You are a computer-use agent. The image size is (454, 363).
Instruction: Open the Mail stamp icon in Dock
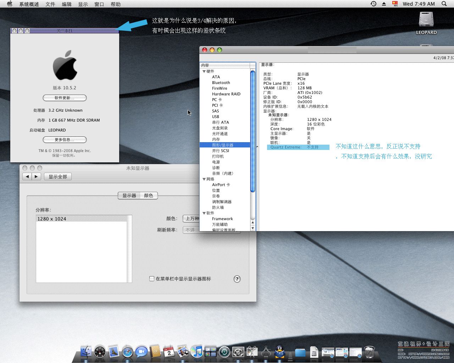click(113, 352)
